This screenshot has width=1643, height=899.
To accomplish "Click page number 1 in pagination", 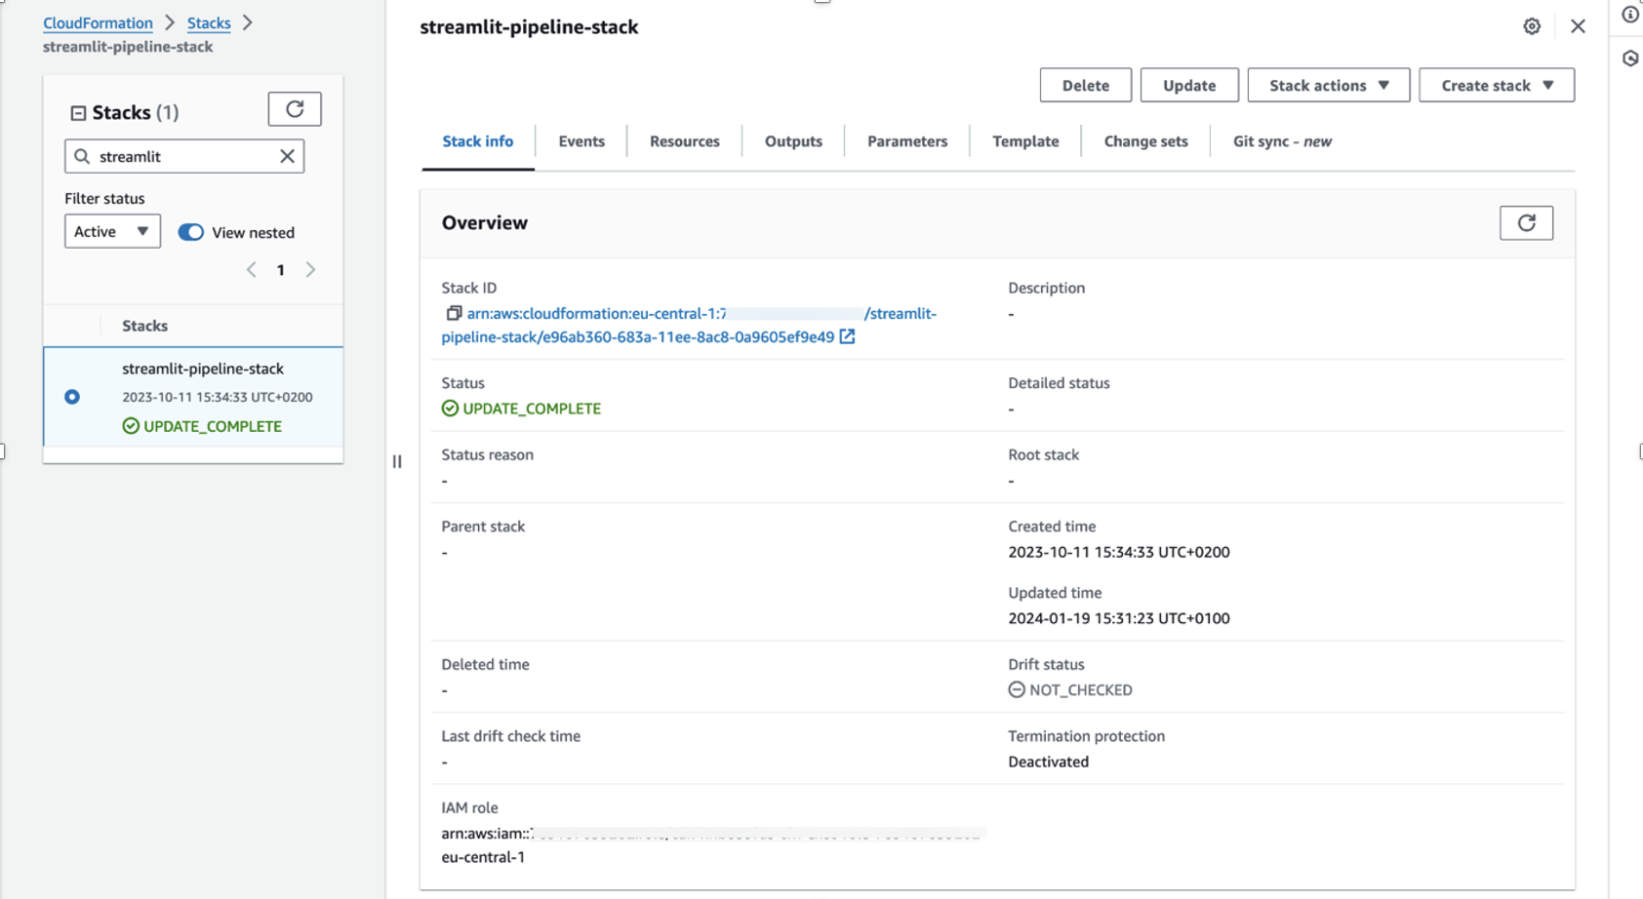I will pyautogui.click(x=281, y=270).
